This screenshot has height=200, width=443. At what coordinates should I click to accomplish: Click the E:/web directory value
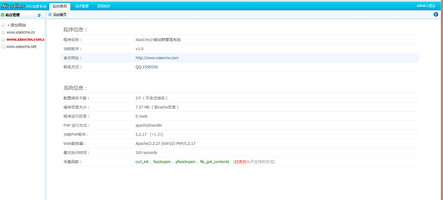point(142,116)
